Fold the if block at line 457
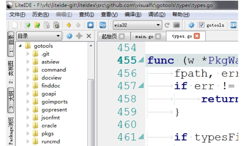Image resolution: width=250 pixels, height=146 pixels. (141, 86)
